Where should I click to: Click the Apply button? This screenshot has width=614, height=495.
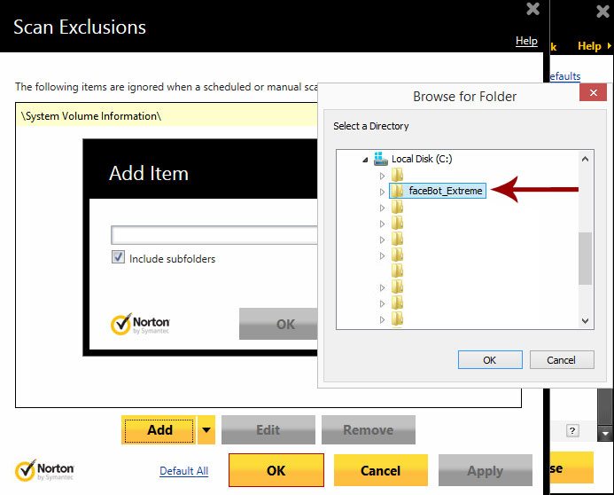coord(486,470)
